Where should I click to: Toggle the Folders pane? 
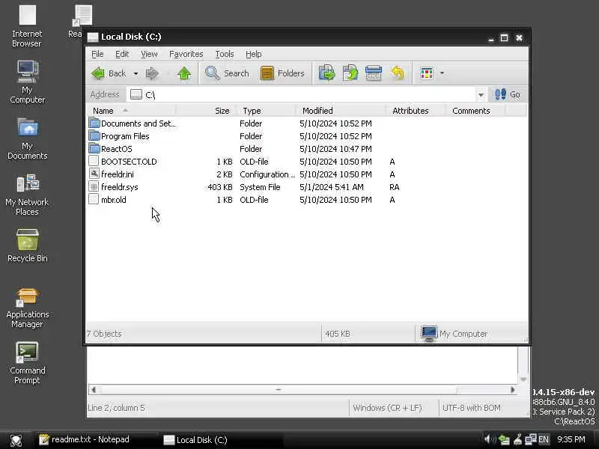point(282,73)
